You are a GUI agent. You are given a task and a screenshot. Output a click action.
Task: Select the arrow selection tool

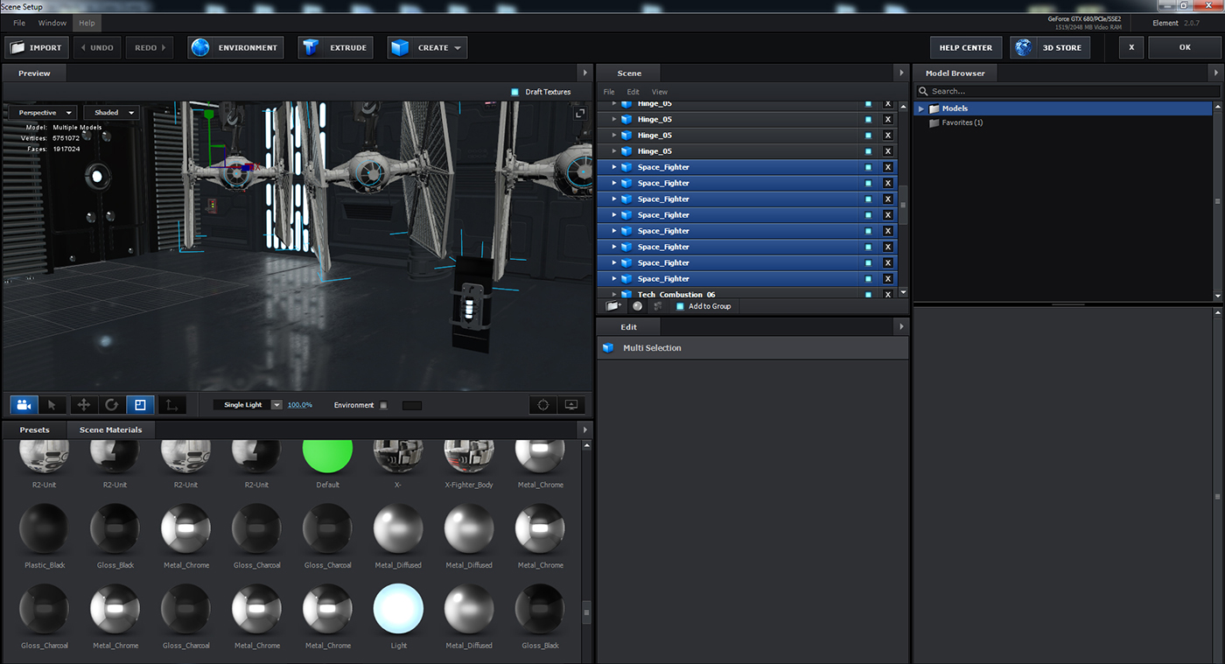click(52, 405)
